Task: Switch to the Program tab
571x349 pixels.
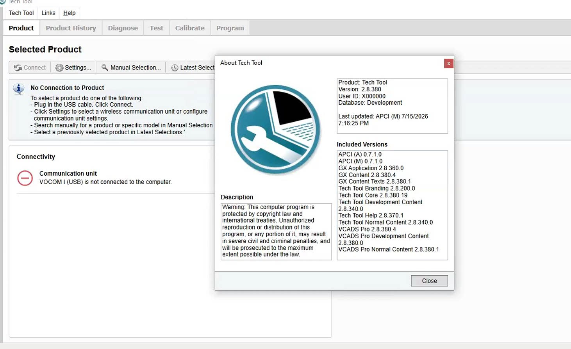Action: pyautogui.click(x=230, y=28)
